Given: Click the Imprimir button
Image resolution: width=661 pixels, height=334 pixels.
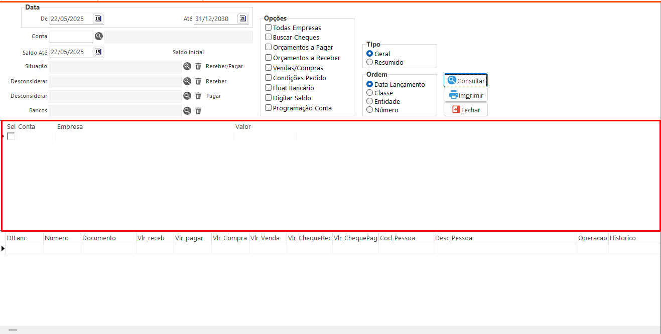Looking at the screenshot, I should (466, 95).
